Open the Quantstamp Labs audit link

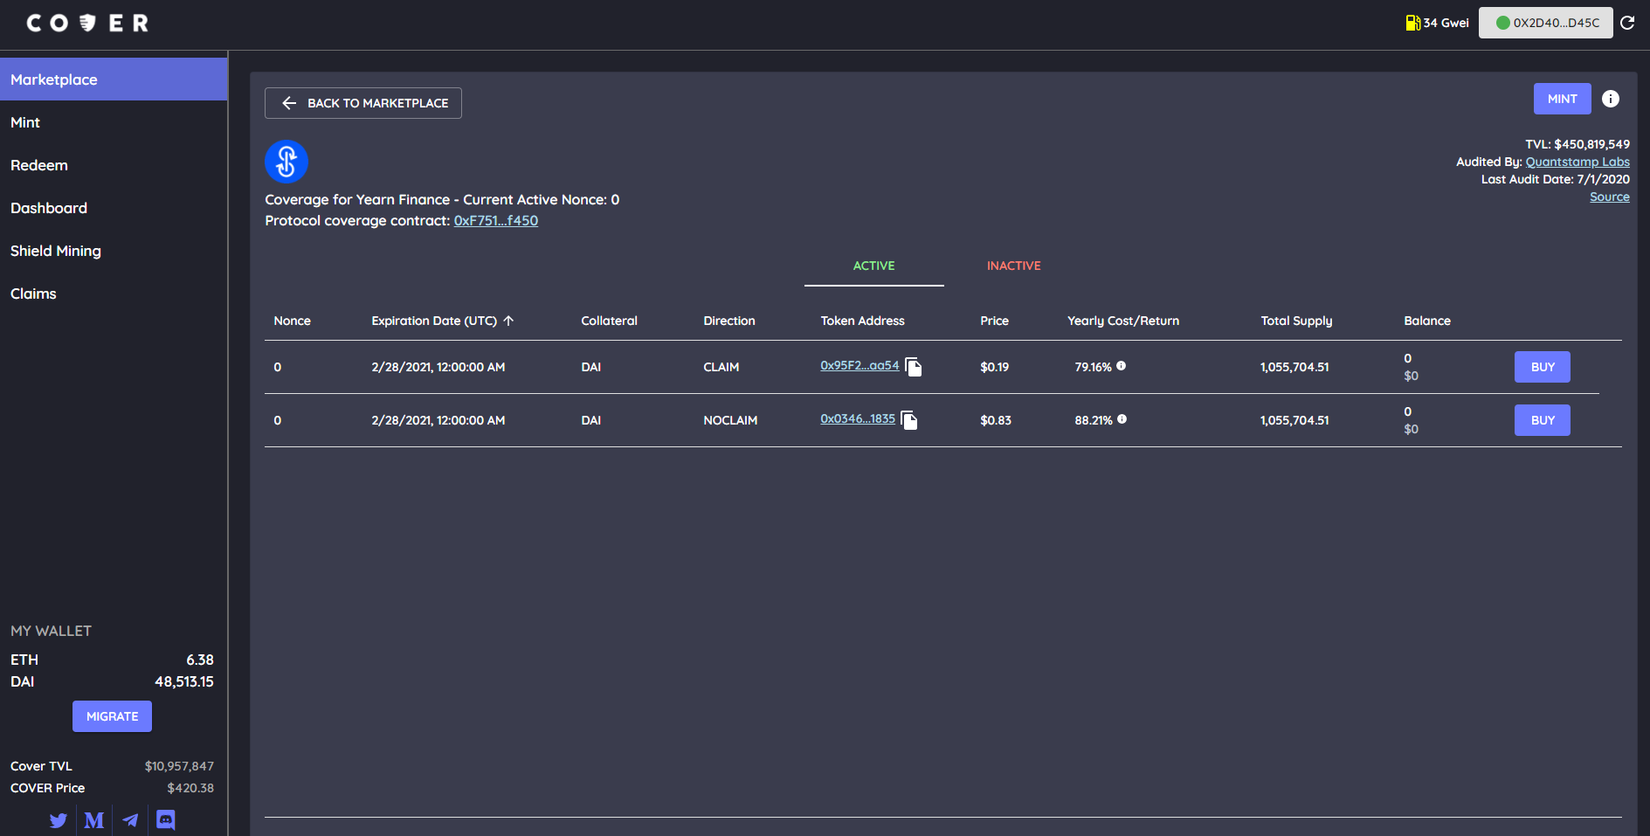click(x=1578, y=162)
